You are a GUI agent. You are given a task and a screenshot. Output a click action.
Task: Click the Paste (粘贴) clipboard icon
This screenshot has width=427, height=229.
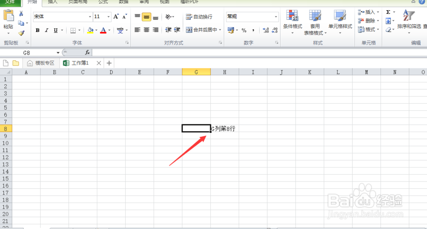9,15
